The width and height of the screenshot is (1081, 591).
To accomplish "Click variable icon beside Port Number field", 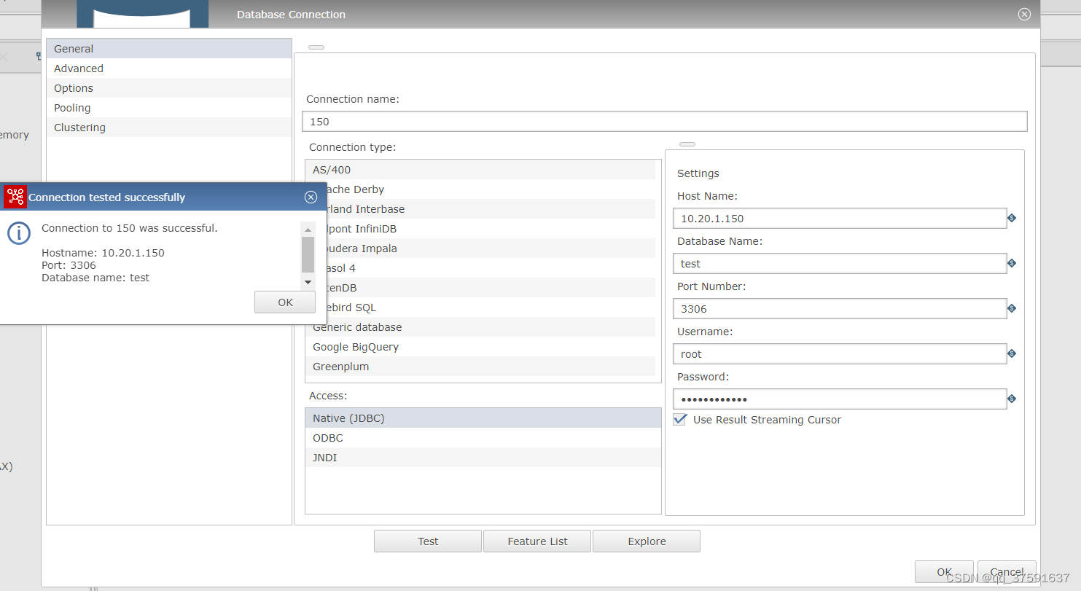I will point(1012,308).
